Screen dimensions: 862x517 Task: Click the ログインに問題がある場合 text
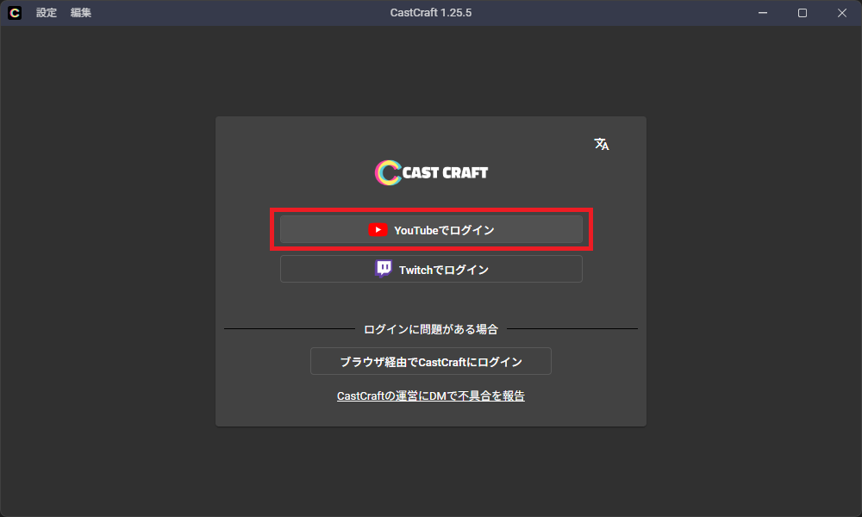coord(431,329)
